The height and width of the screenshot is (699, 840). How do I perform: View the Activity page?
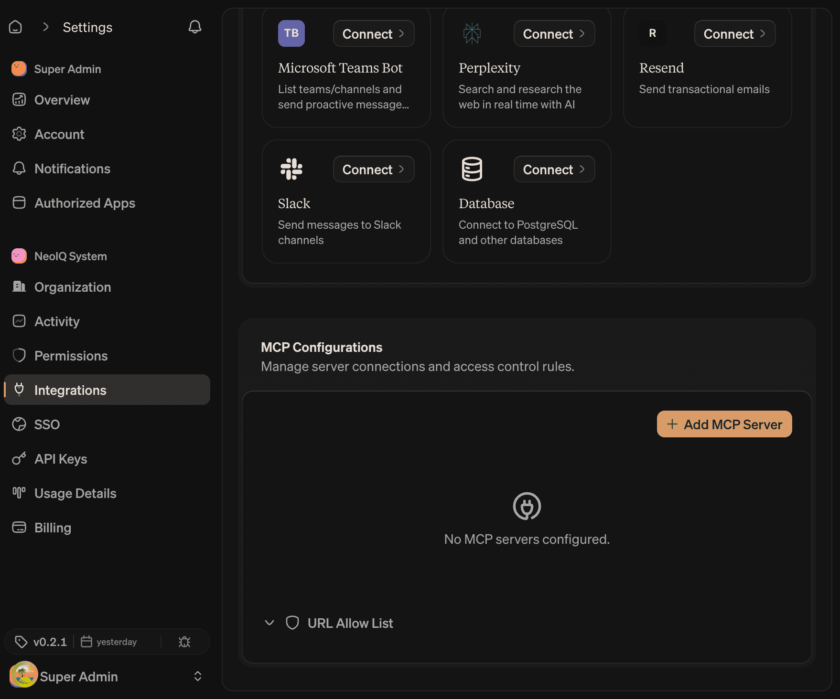(x=107, y=321)
